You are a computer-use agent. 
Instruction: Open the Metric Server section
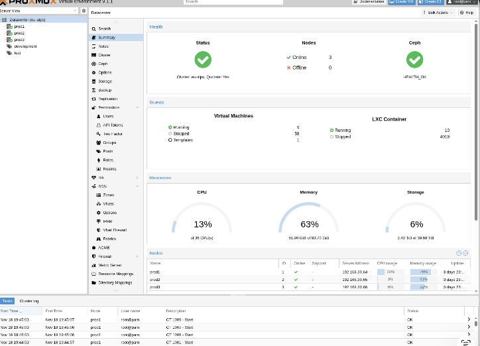109,265
